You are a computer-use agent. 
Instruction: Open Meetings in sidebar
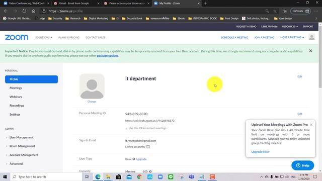pos(16,88)
